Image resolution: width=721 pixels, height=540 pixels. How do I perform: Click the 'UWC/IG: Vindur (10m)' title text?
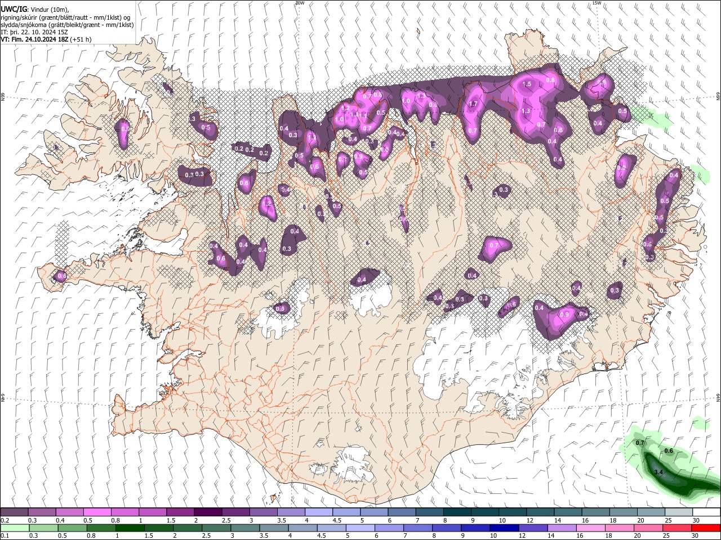(34, 10)
